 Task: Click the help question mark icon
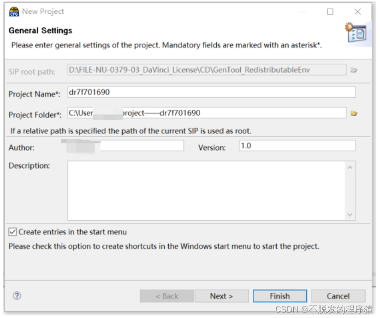(x=17, y=296)
